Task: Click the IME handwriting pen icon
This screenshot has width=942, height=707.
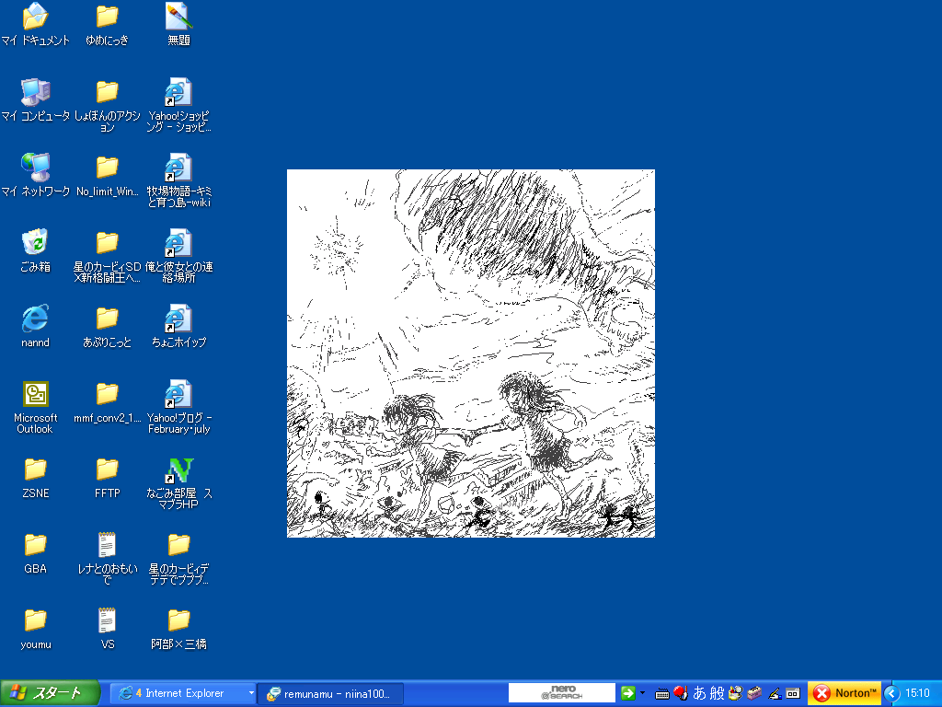Action: click(775, 694)
